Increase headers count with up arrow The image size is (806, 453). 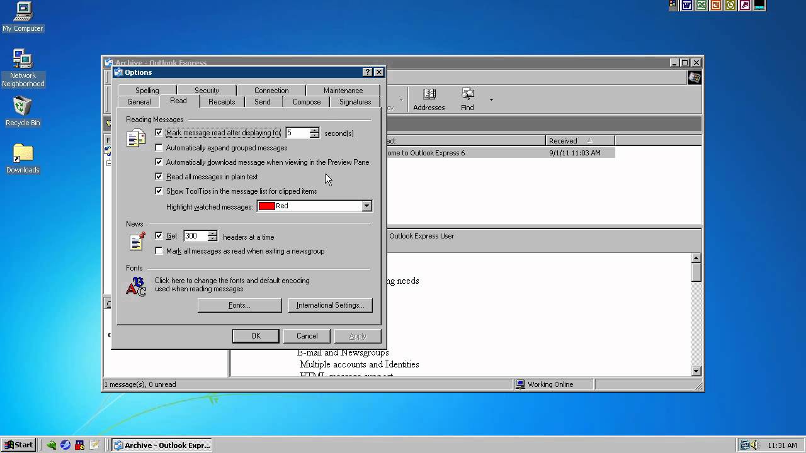pos(212,233)
